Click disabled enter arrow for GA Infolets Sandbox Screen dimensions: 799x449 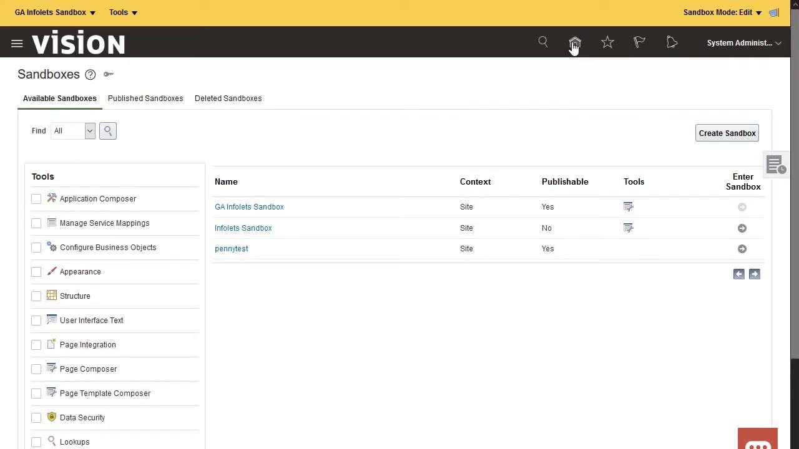[742, 207]
